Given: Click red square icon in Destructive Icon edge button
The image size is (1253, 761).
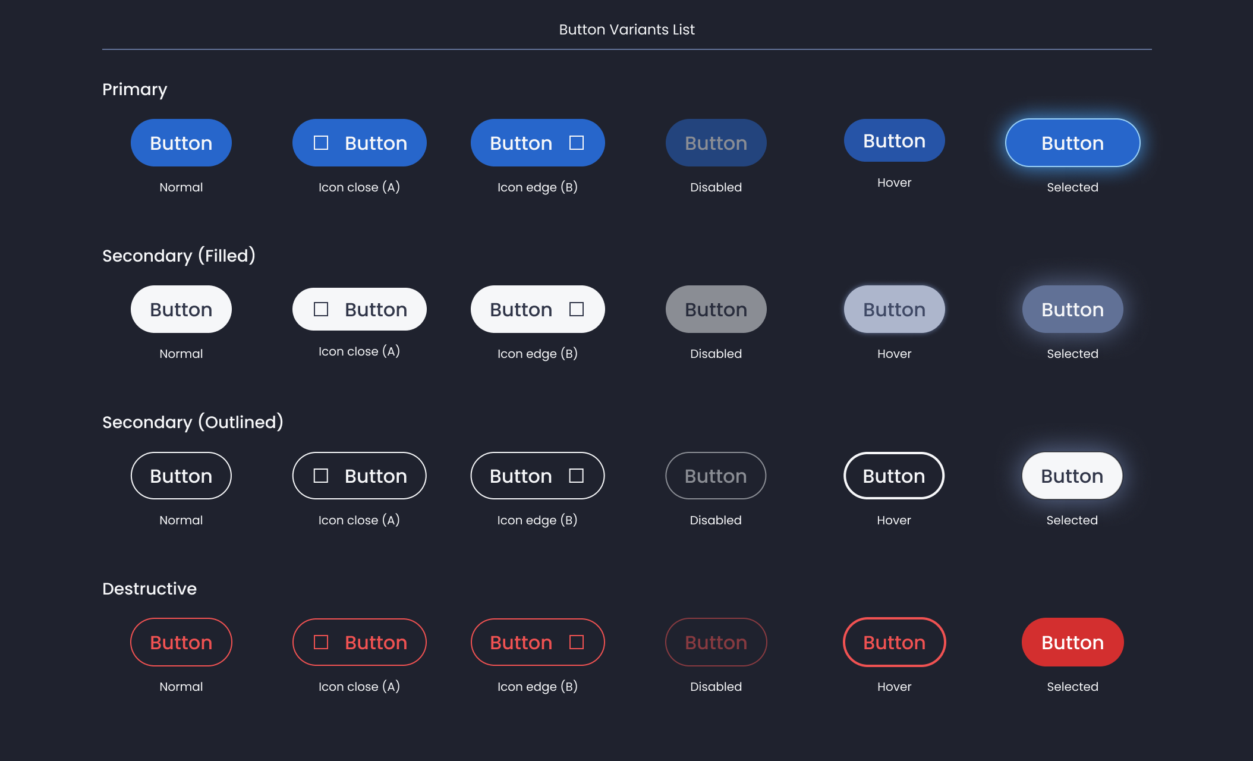Looking at the screenshot, I should 577,642.
